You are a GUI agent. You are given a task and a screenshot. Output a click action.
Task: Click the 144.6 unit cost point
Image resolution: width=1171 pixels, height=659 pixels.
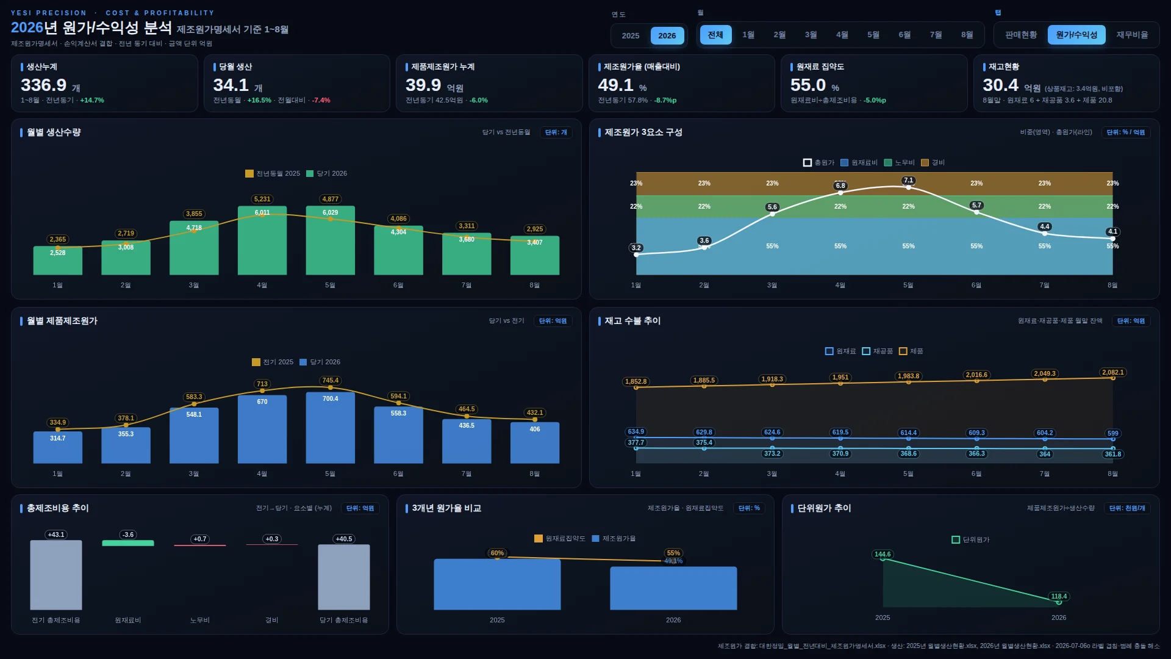[883, 558]
